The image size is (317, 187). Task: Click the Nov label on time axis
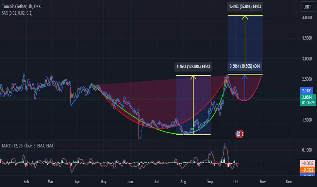point(263,182)
